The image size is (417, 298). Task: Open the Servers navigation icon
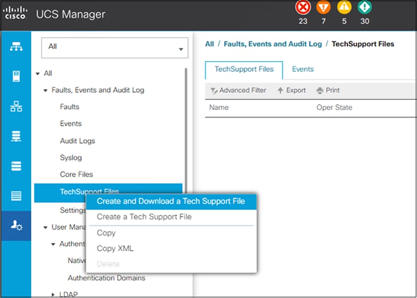click(x=16, y=77)
